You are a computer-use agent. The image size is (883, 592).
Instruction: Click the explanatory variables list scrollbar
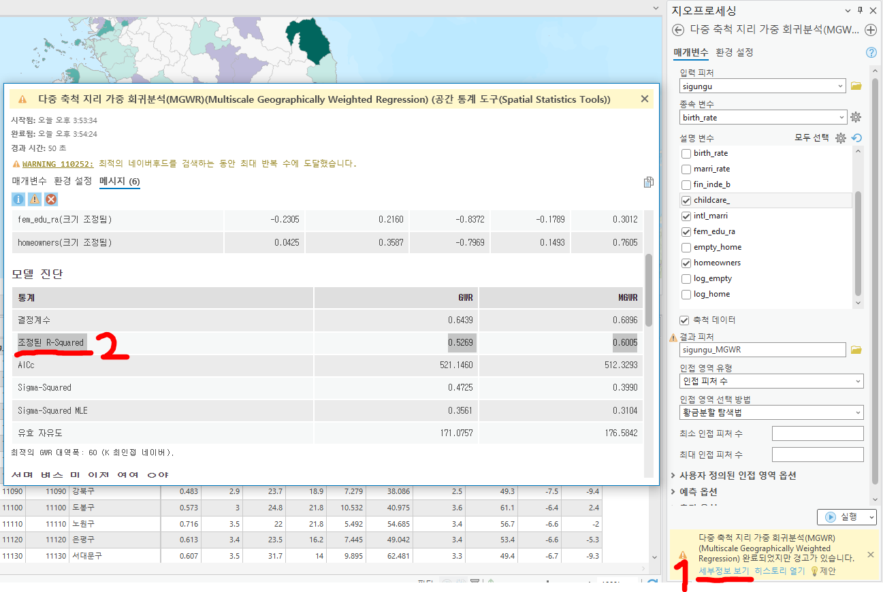858,243
